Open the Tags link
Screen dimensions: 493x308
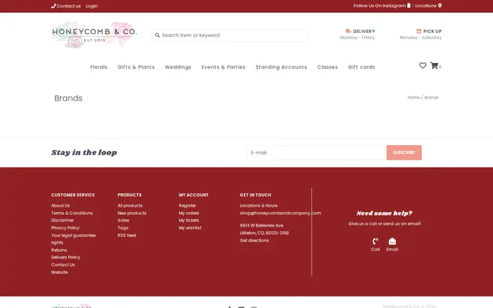tap(123, 228)
